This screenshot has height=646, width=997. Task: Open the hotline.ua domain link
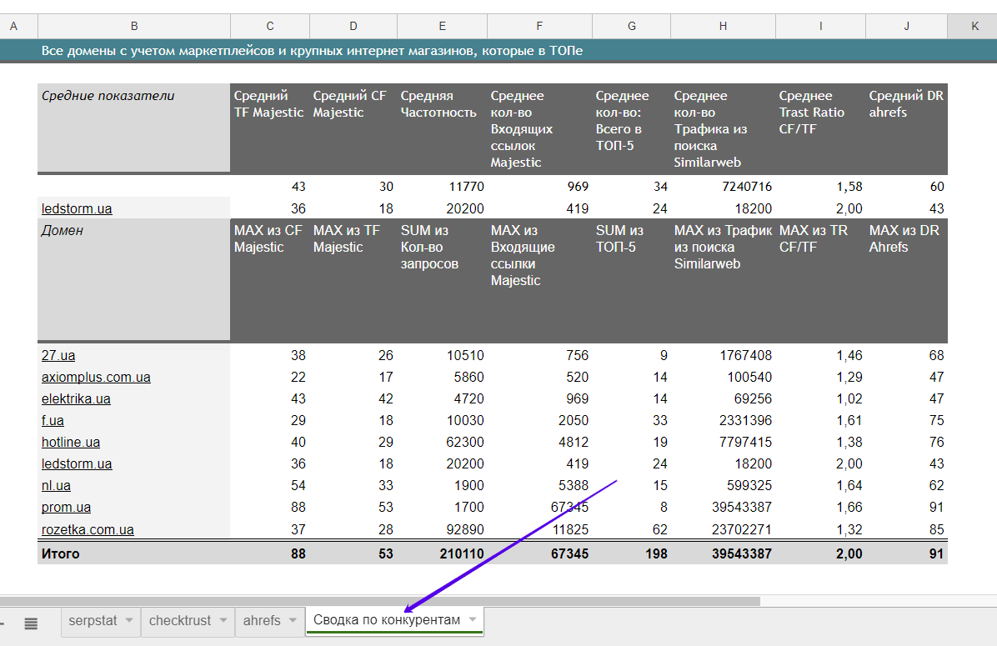point(71,443)
